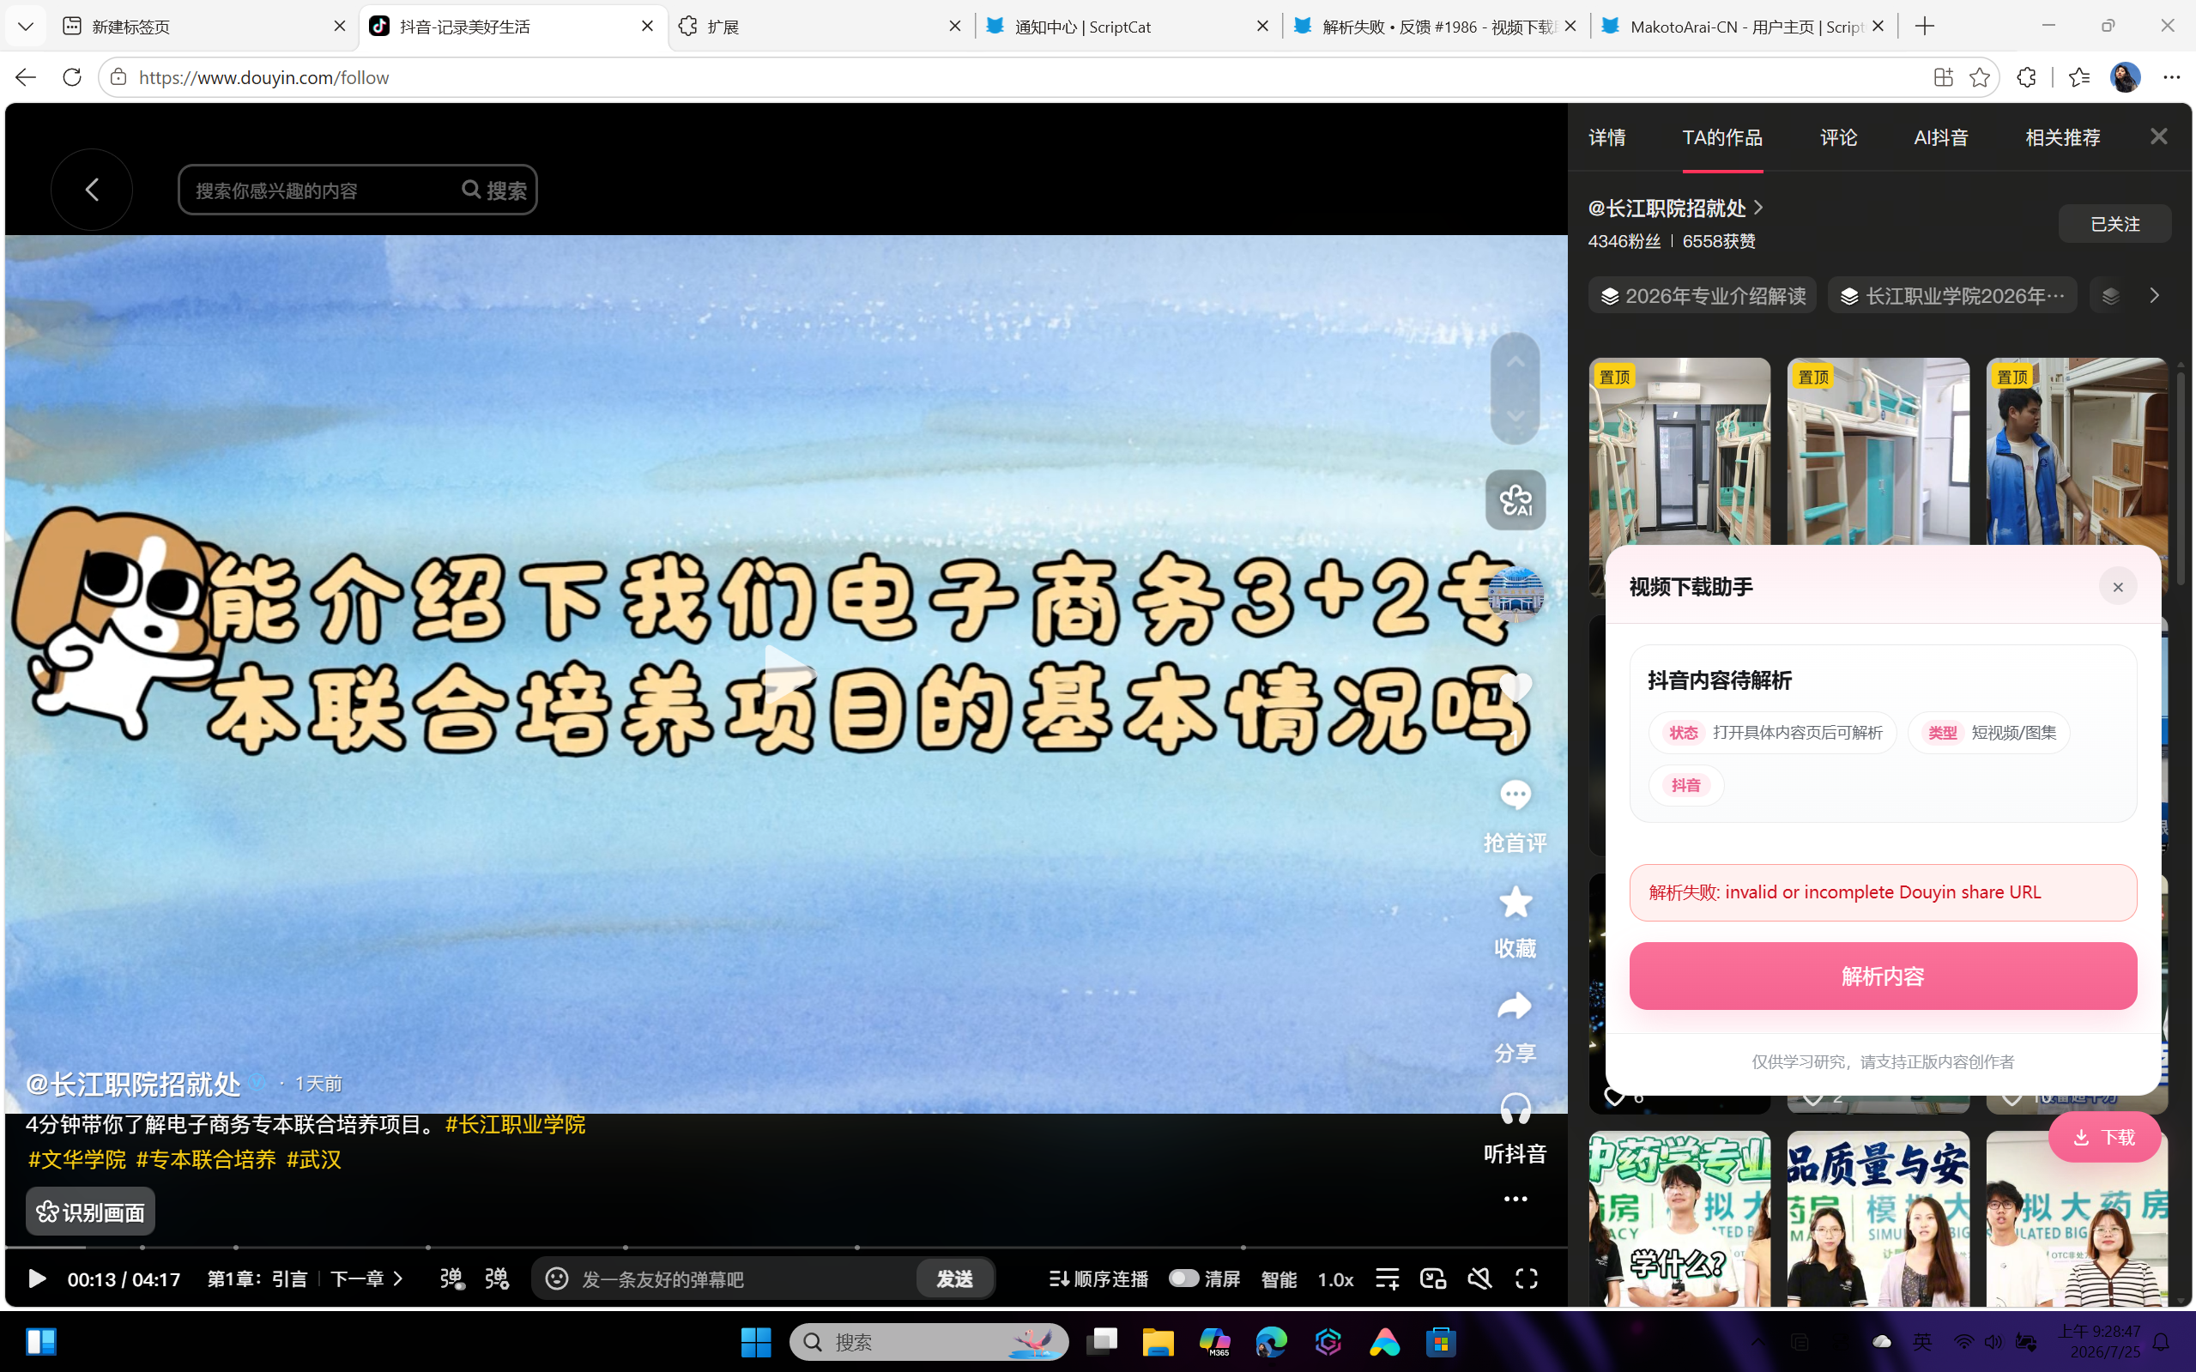Image resolution: width=2196 pixels, height=1372 pixels.
Task: Select the 2026年专业介绍解读 collection chip
Action: pyautogui.click(x=1702, y=296)
